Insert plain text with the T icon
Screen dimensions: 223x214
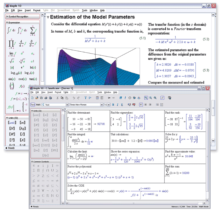pos(85,98)
